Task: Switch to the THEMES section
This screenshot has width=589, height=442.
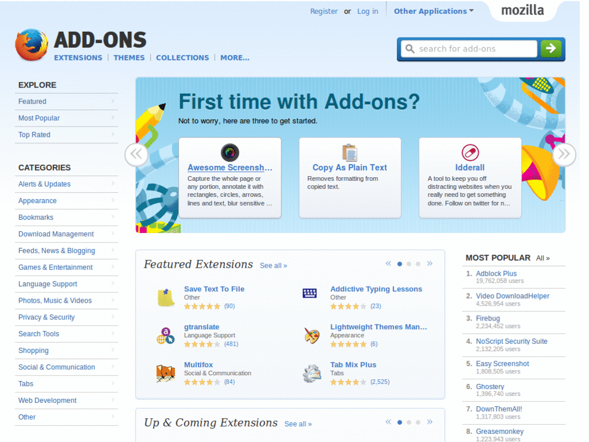Action: (129, 58)
